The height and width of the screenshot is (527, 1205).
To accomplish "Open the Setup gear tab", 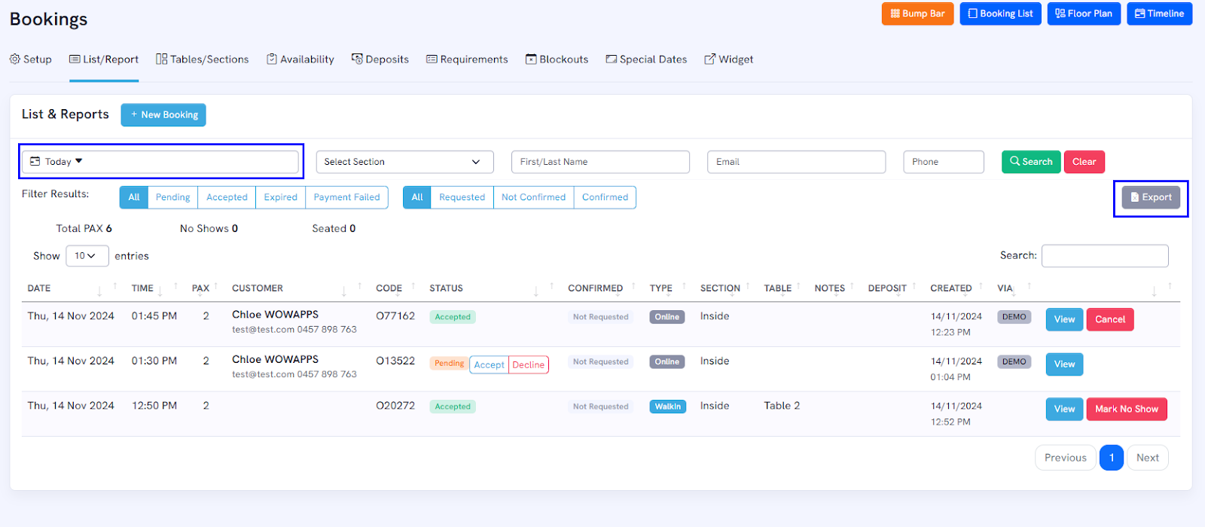I will (31, 59).
